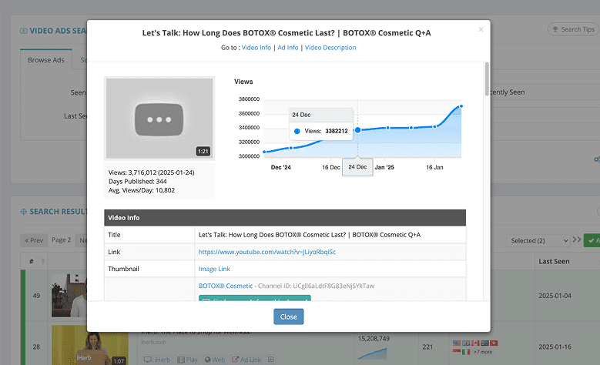Click the iHerb Ad Link icon
The width and height of the screenshot is (600, 365).
coord(246,359)
